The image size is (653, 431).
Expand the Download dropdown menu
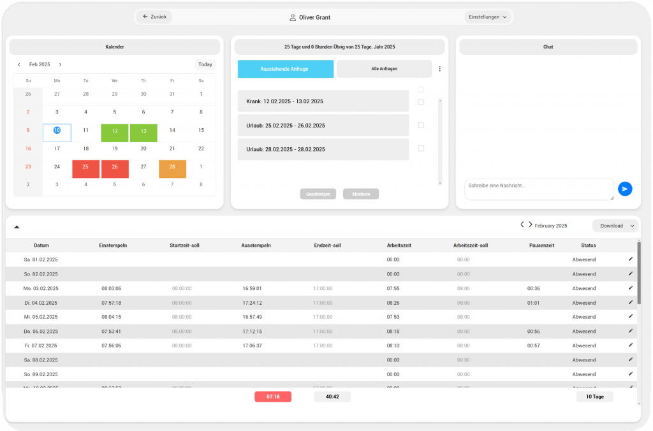(615, 226)
